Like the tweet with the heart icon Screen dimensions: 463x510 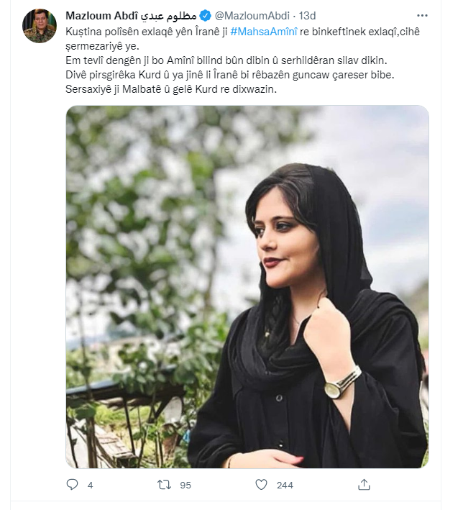tap(261, 485)
